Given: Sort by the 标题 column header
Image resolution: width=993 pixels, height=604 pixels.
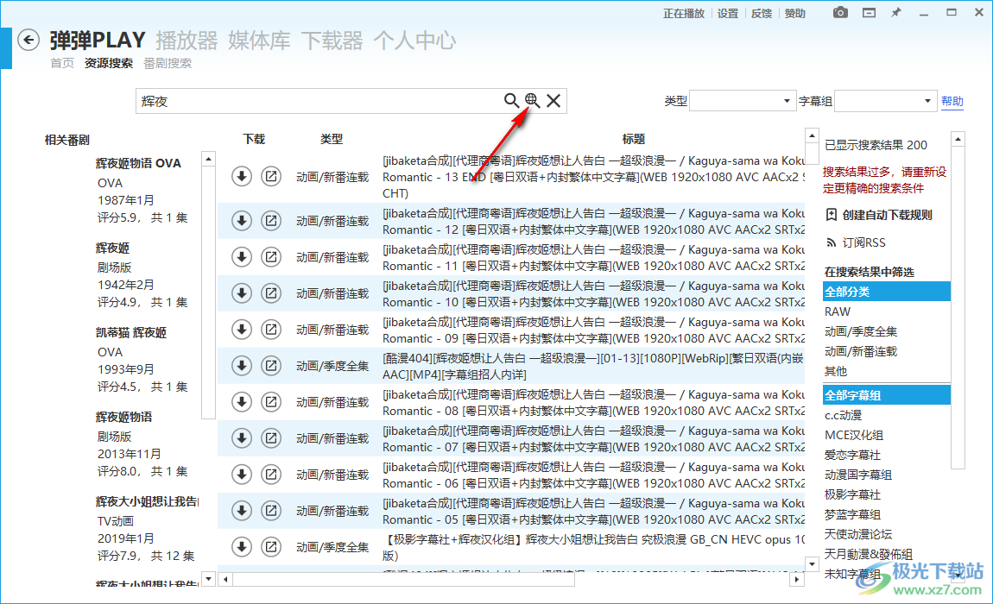Looking at the screenshot, I should 633,139.
